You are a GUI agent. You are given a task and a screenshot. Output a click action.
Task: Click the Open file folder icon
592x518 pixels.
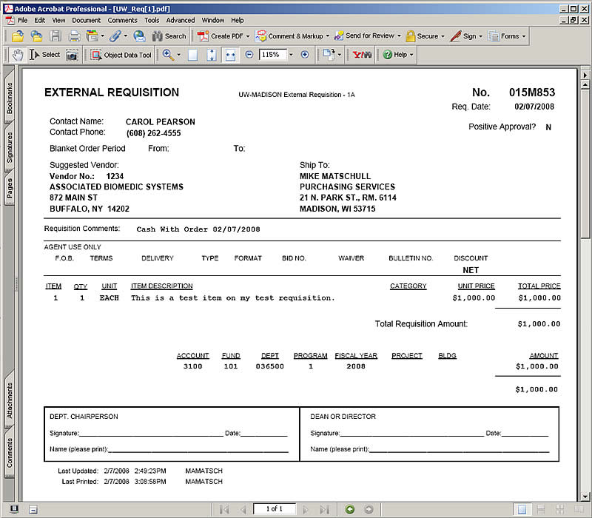coord(18,36)
